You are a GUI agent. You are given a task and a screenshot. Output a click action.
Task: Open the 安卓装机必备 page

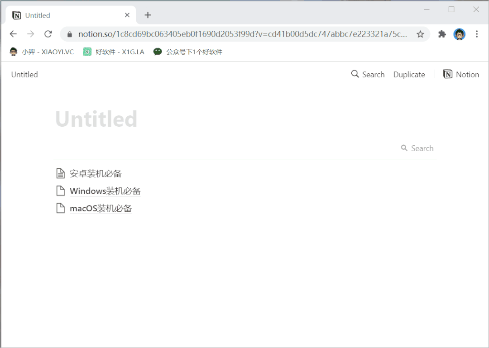96,174
